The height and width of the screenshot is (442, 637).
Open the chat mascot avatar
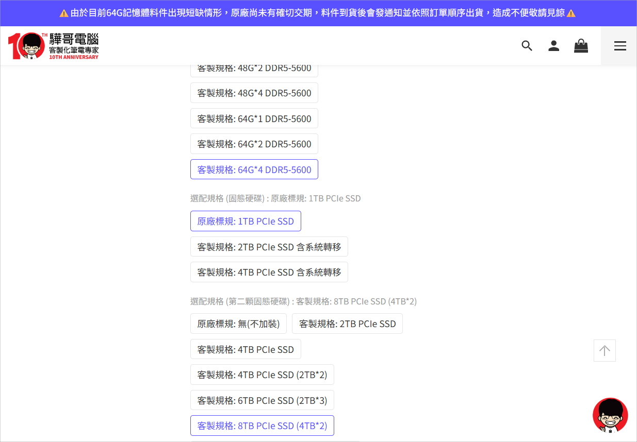(610, 415)
